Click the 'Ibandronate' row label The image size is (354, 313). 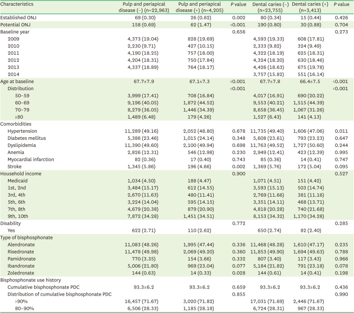click(x=21, y=266)
